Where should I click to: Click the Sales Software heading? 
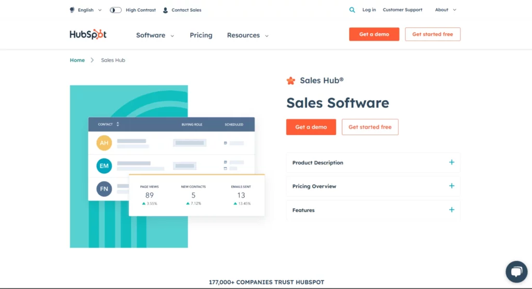(338, 103)
